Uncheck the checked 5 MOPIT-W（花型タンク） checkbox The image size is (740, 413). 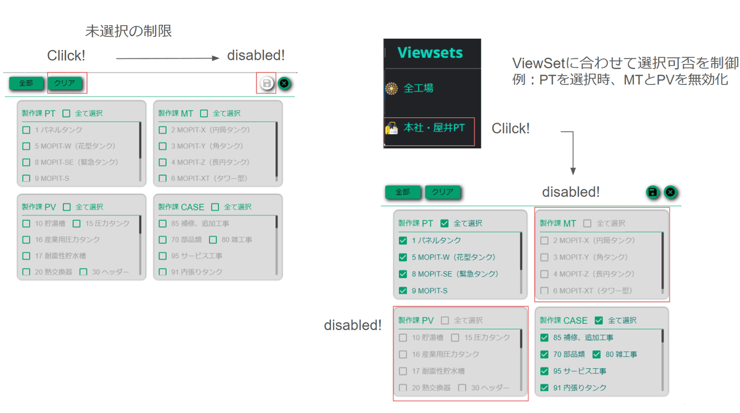[403, 257]
